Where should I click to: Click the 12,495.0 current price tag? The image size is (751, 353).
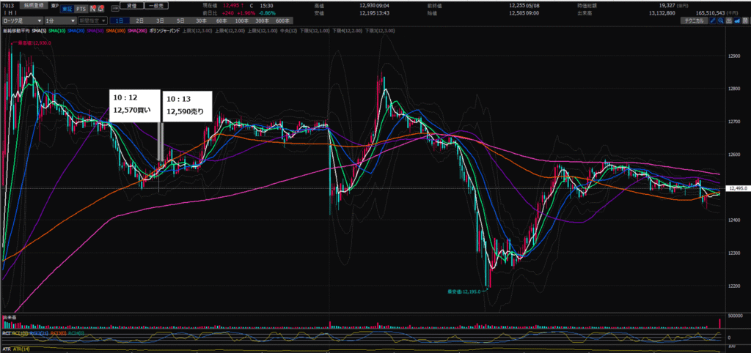point(738,189)
